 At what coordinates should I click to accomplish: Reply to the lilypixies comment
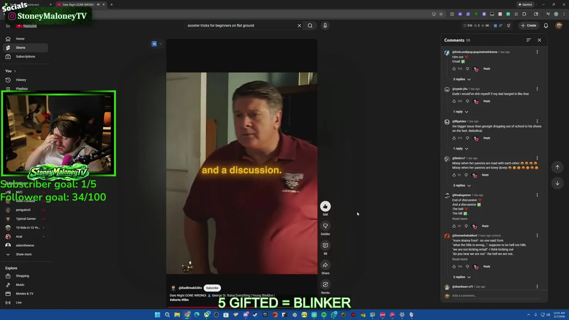point(487,138)
